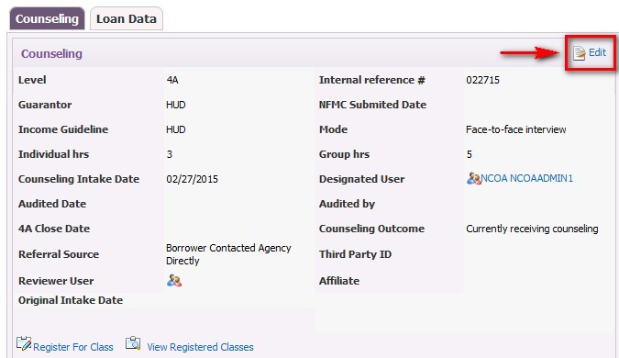
Task: Click Currently receiving counseling outcome text
Action: (532, 229)
